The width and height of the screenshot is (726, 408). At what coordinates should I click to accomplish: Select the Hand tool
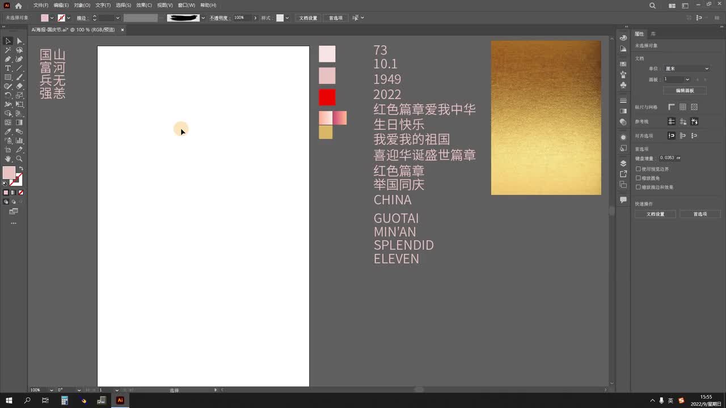(8, 159)
